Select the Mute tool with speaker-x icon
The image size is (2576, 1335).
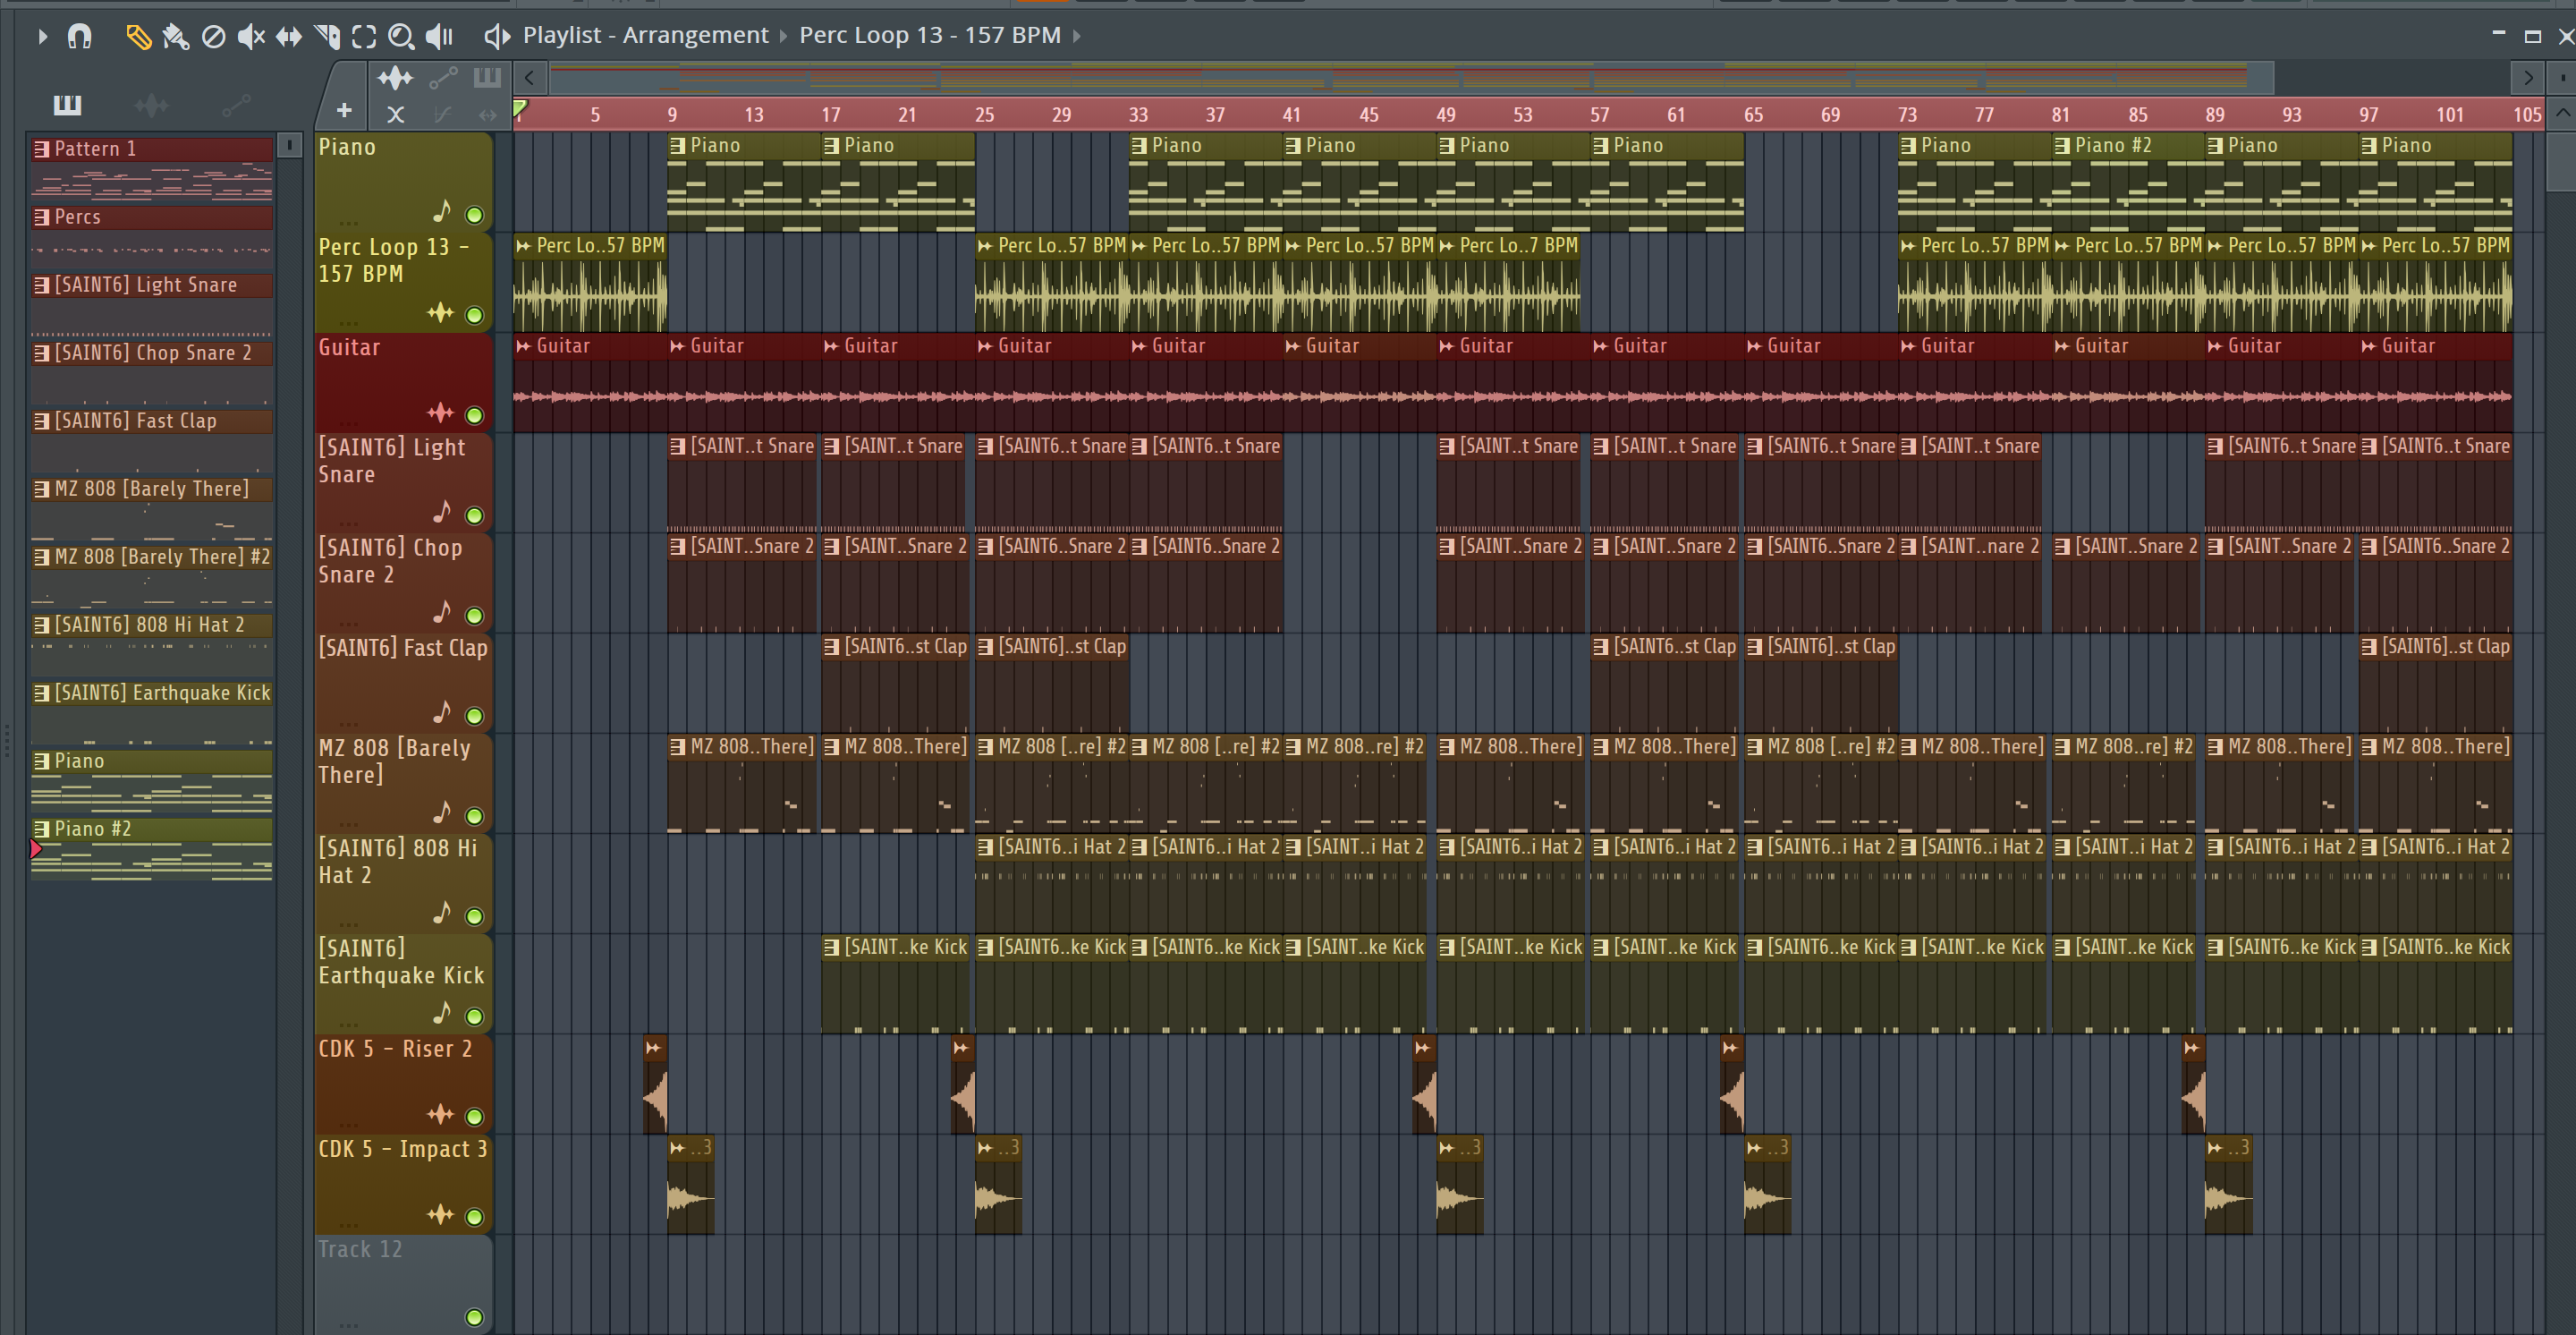pos(251,37)
